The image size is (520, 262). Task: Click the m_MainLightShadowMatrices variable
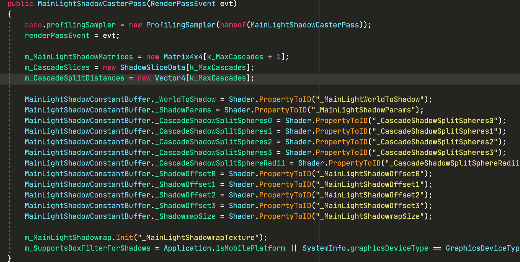[79, 57]
